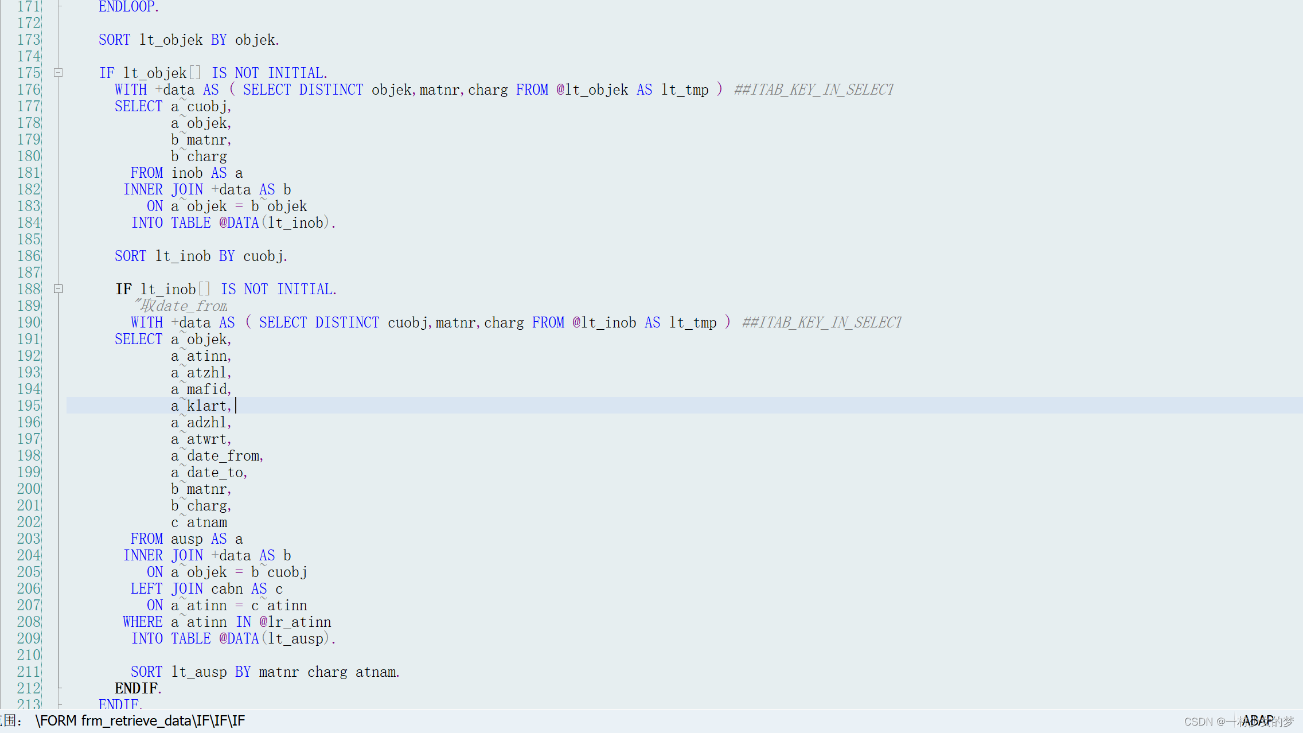Click the date_from comment on line 189

tap(181, 306)
